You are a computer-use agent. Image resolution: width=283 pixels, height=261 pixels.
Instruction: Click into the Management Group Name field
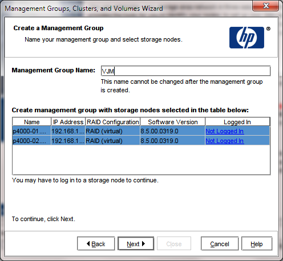click(185, 71)
